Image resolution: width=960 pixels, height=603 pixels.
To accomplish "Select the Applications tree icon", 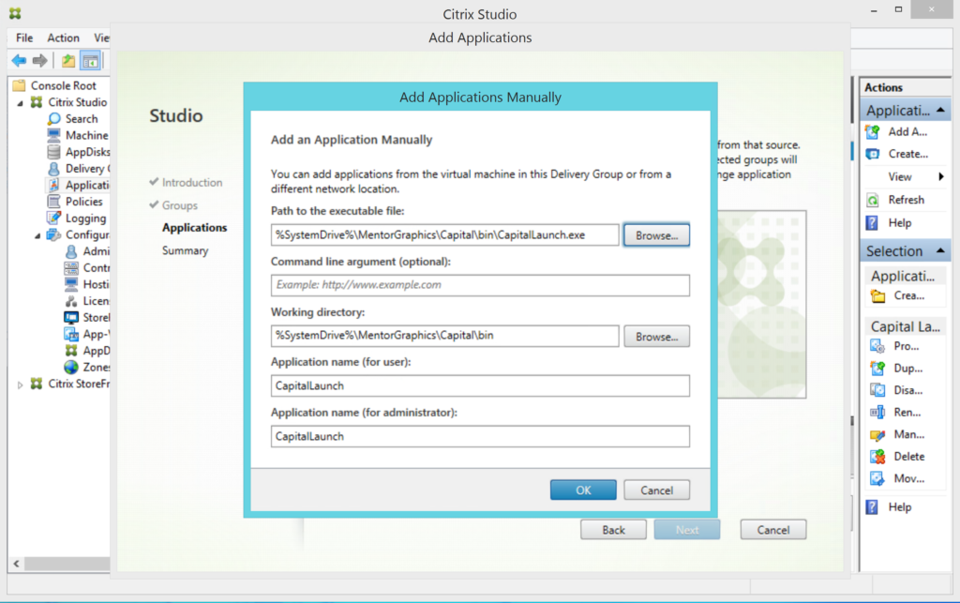I will 53,185.
